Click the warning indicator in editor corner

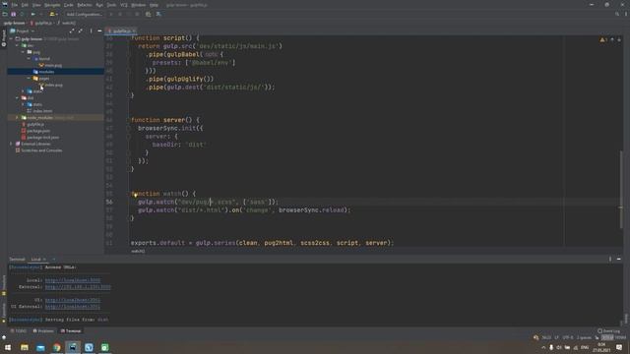603,39
